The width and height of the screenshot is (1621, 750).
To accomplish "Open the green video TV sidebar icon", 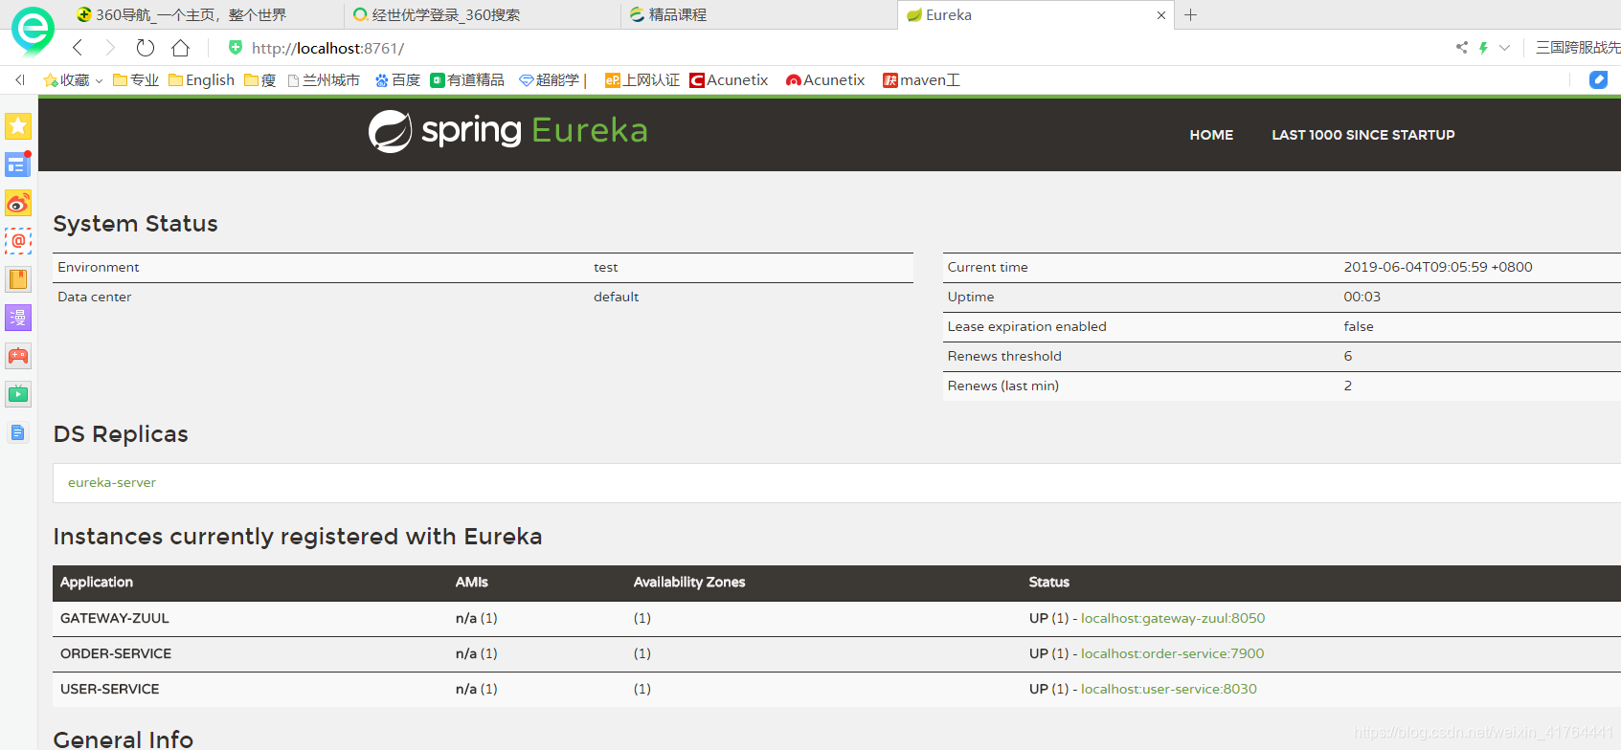I will coord(18,394).
